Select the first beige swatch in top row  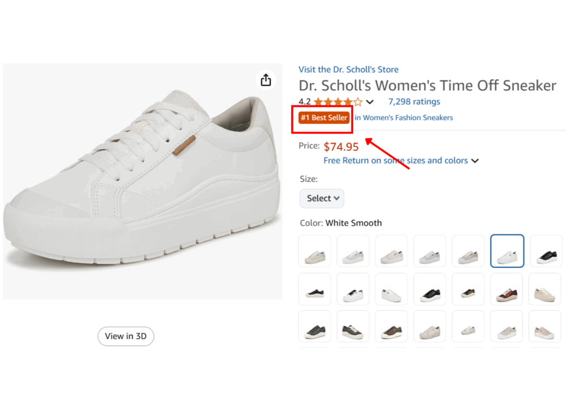[x=315, y=251]
